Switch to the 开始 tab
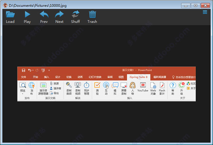The height and width of the screenshot is (145, 213). pos(35,77)
